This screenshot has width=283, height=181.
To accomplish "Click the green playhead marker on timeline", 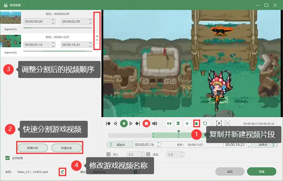I will (179, 132).
